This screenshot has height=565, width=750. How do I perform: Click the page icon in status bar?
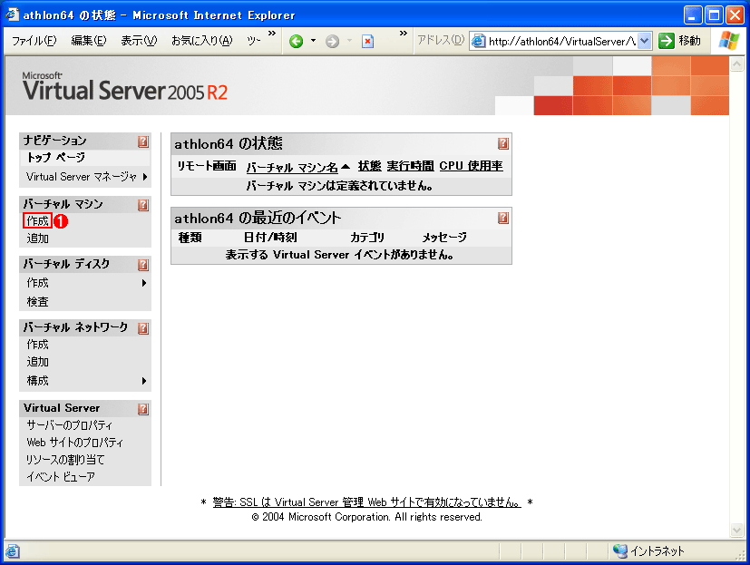pos(13,551)
